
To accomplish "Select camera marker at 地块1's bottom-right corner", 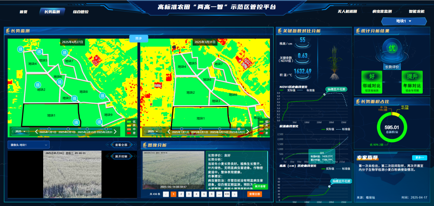I will pyautogui.click(x=76, y=122).
